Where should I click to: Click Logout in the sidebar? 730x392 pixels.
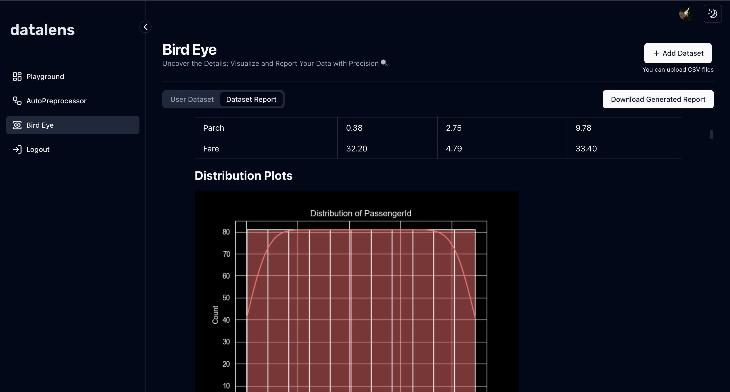coord(38,149)
